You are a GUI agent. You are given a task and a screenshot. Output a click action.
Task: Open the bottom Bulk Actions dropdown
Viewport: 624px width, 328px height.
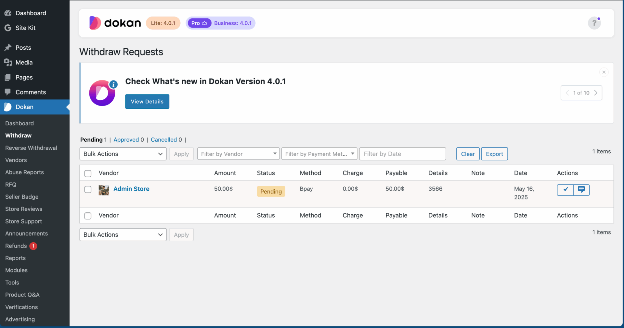[123, 235]
